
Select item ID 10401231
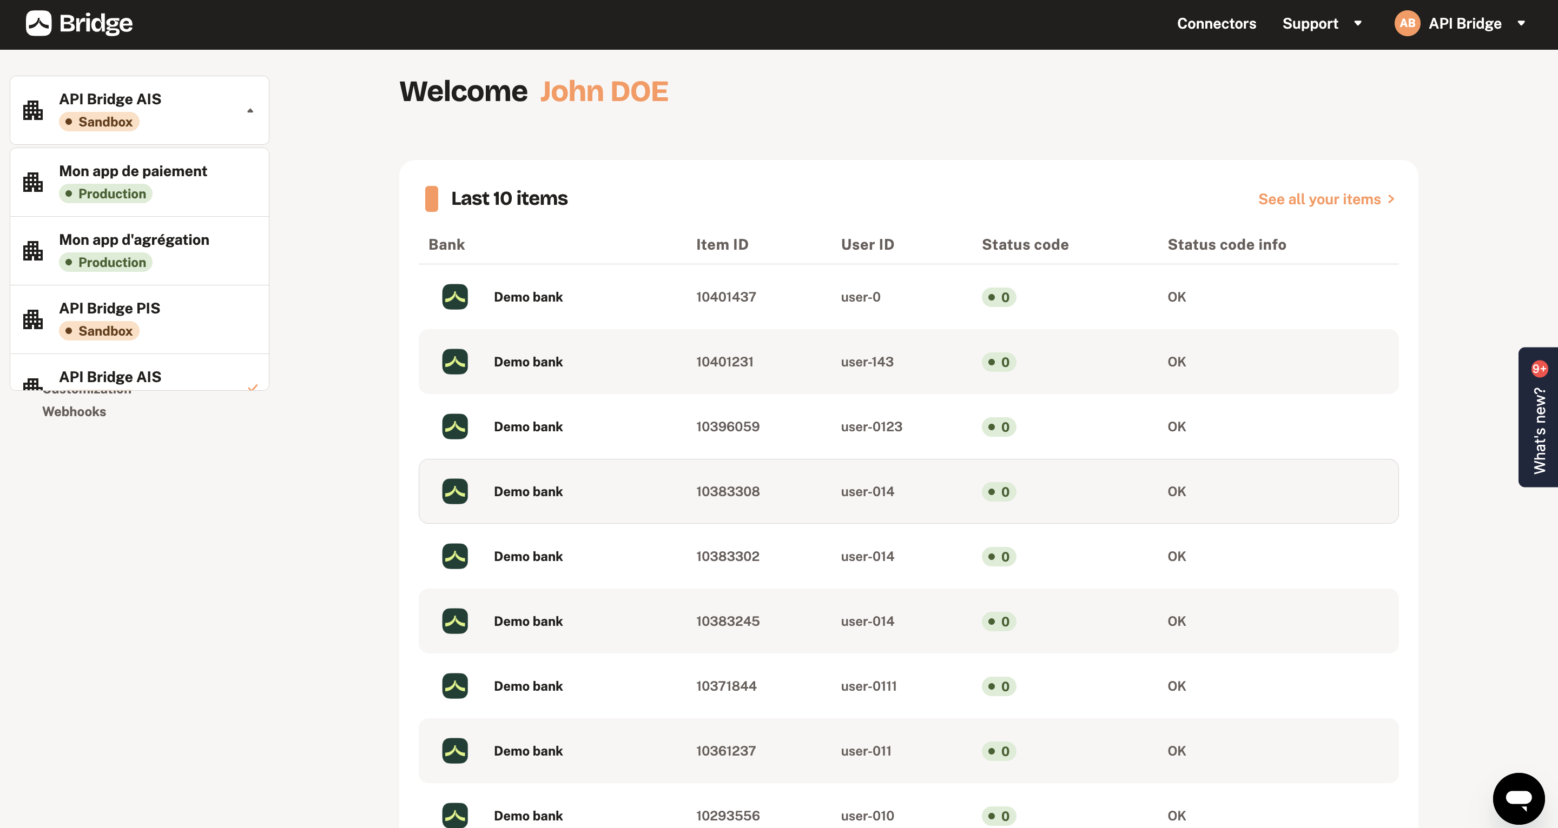[724, 362]
